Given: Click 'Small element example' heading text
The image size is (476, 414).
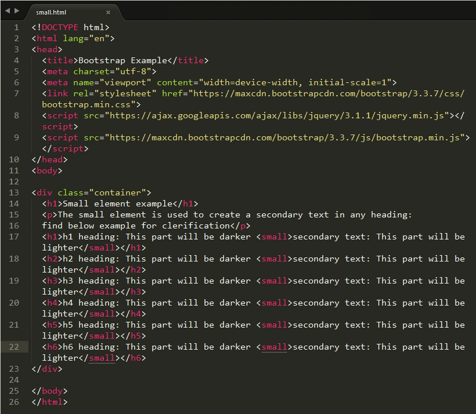Looking at the screenshot, I should (x=117, y=204).
